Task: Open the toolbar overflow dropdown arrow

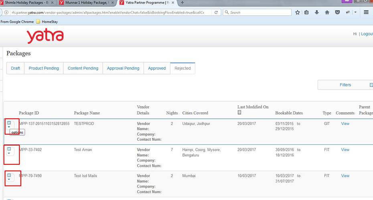Action: 355,12
